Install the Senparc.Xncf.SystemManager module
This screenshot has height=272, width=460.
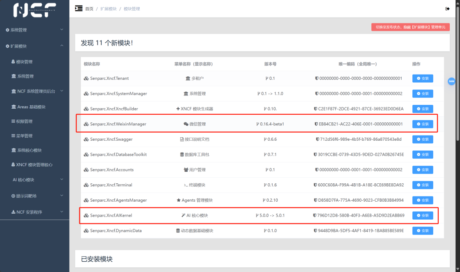click(x=423, y=94)
